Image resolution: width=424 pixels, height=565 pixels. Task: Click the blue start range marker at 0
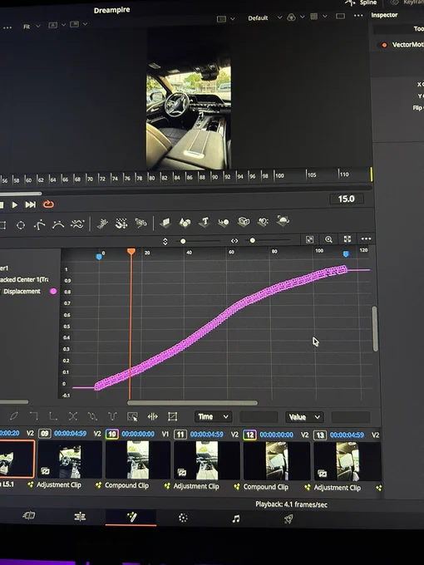pos(99,257)
